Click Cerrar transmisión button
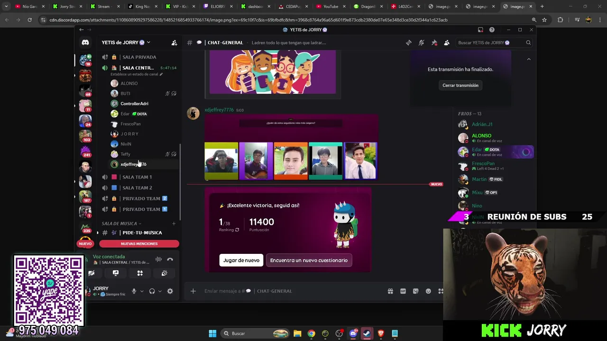 pos(460,85)
